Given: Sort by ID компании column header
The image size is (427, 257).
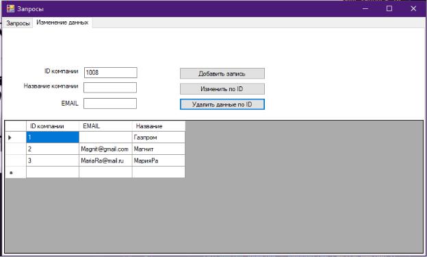Looking at the screenshot, I should [x=53, y=126].
